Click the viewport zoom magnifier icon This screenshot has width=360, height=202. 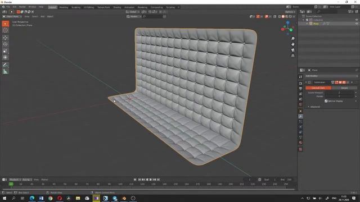(x=292, y=39)
